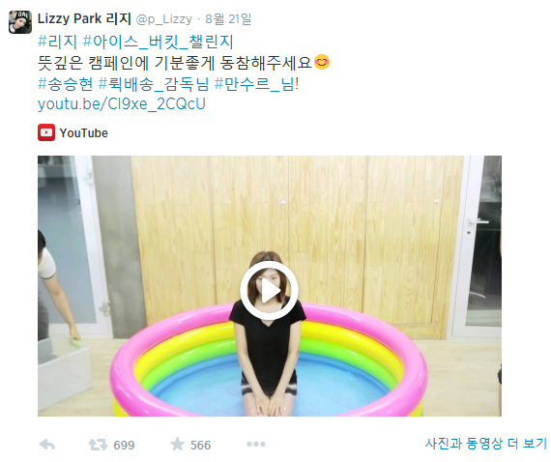Click 사진과 동영상 더 보기 link
Image resolution: width=551 pixels, height=462 pixels.
486,444
